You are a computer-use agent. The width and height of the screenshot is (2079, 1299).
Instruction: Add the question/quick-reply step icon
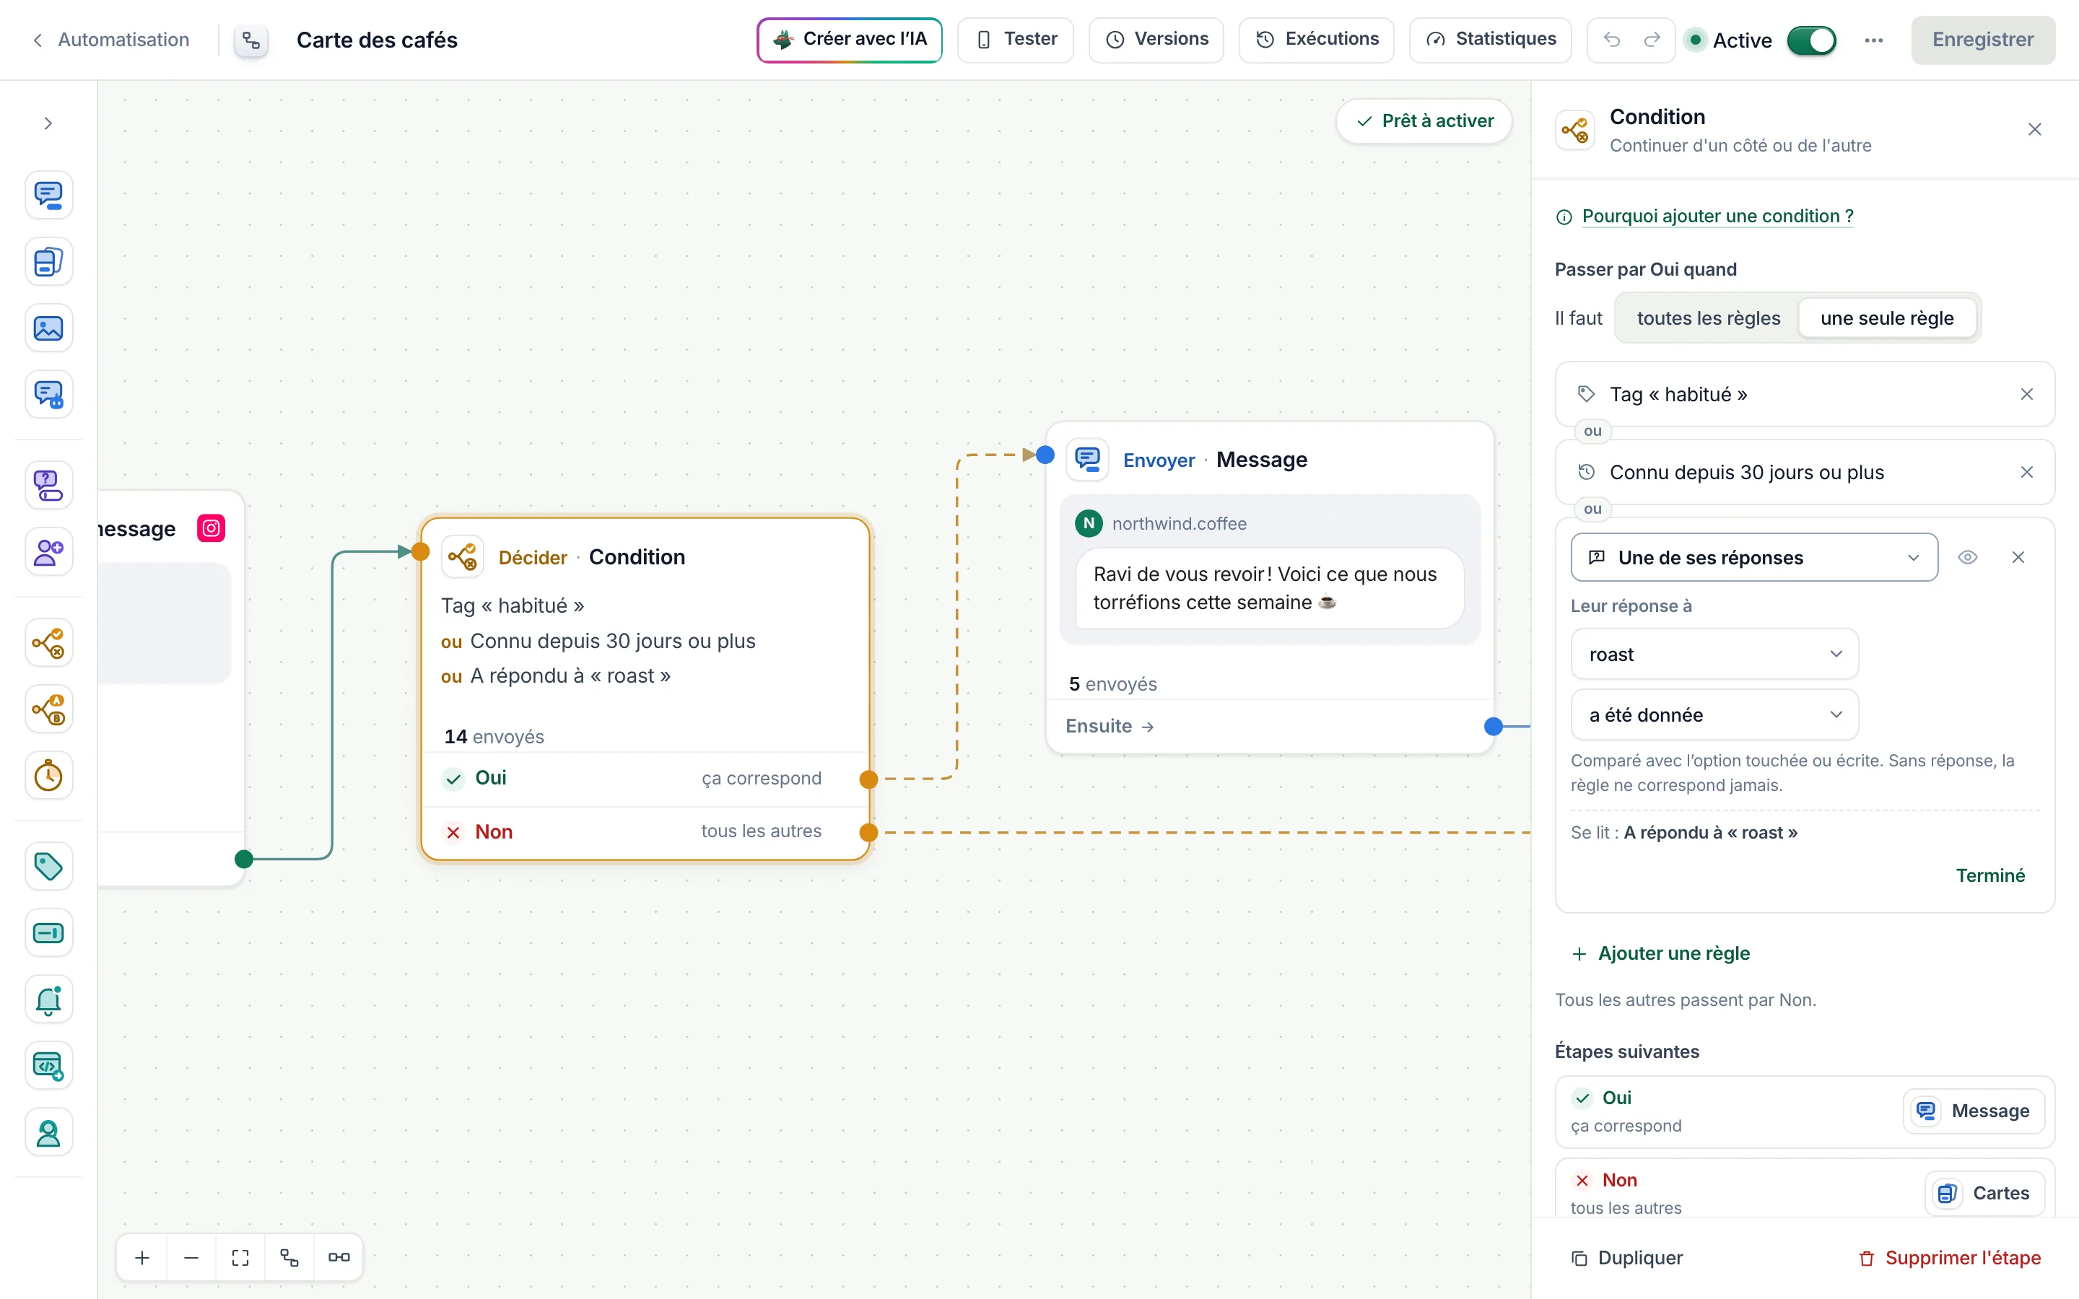tap(48, 486)
